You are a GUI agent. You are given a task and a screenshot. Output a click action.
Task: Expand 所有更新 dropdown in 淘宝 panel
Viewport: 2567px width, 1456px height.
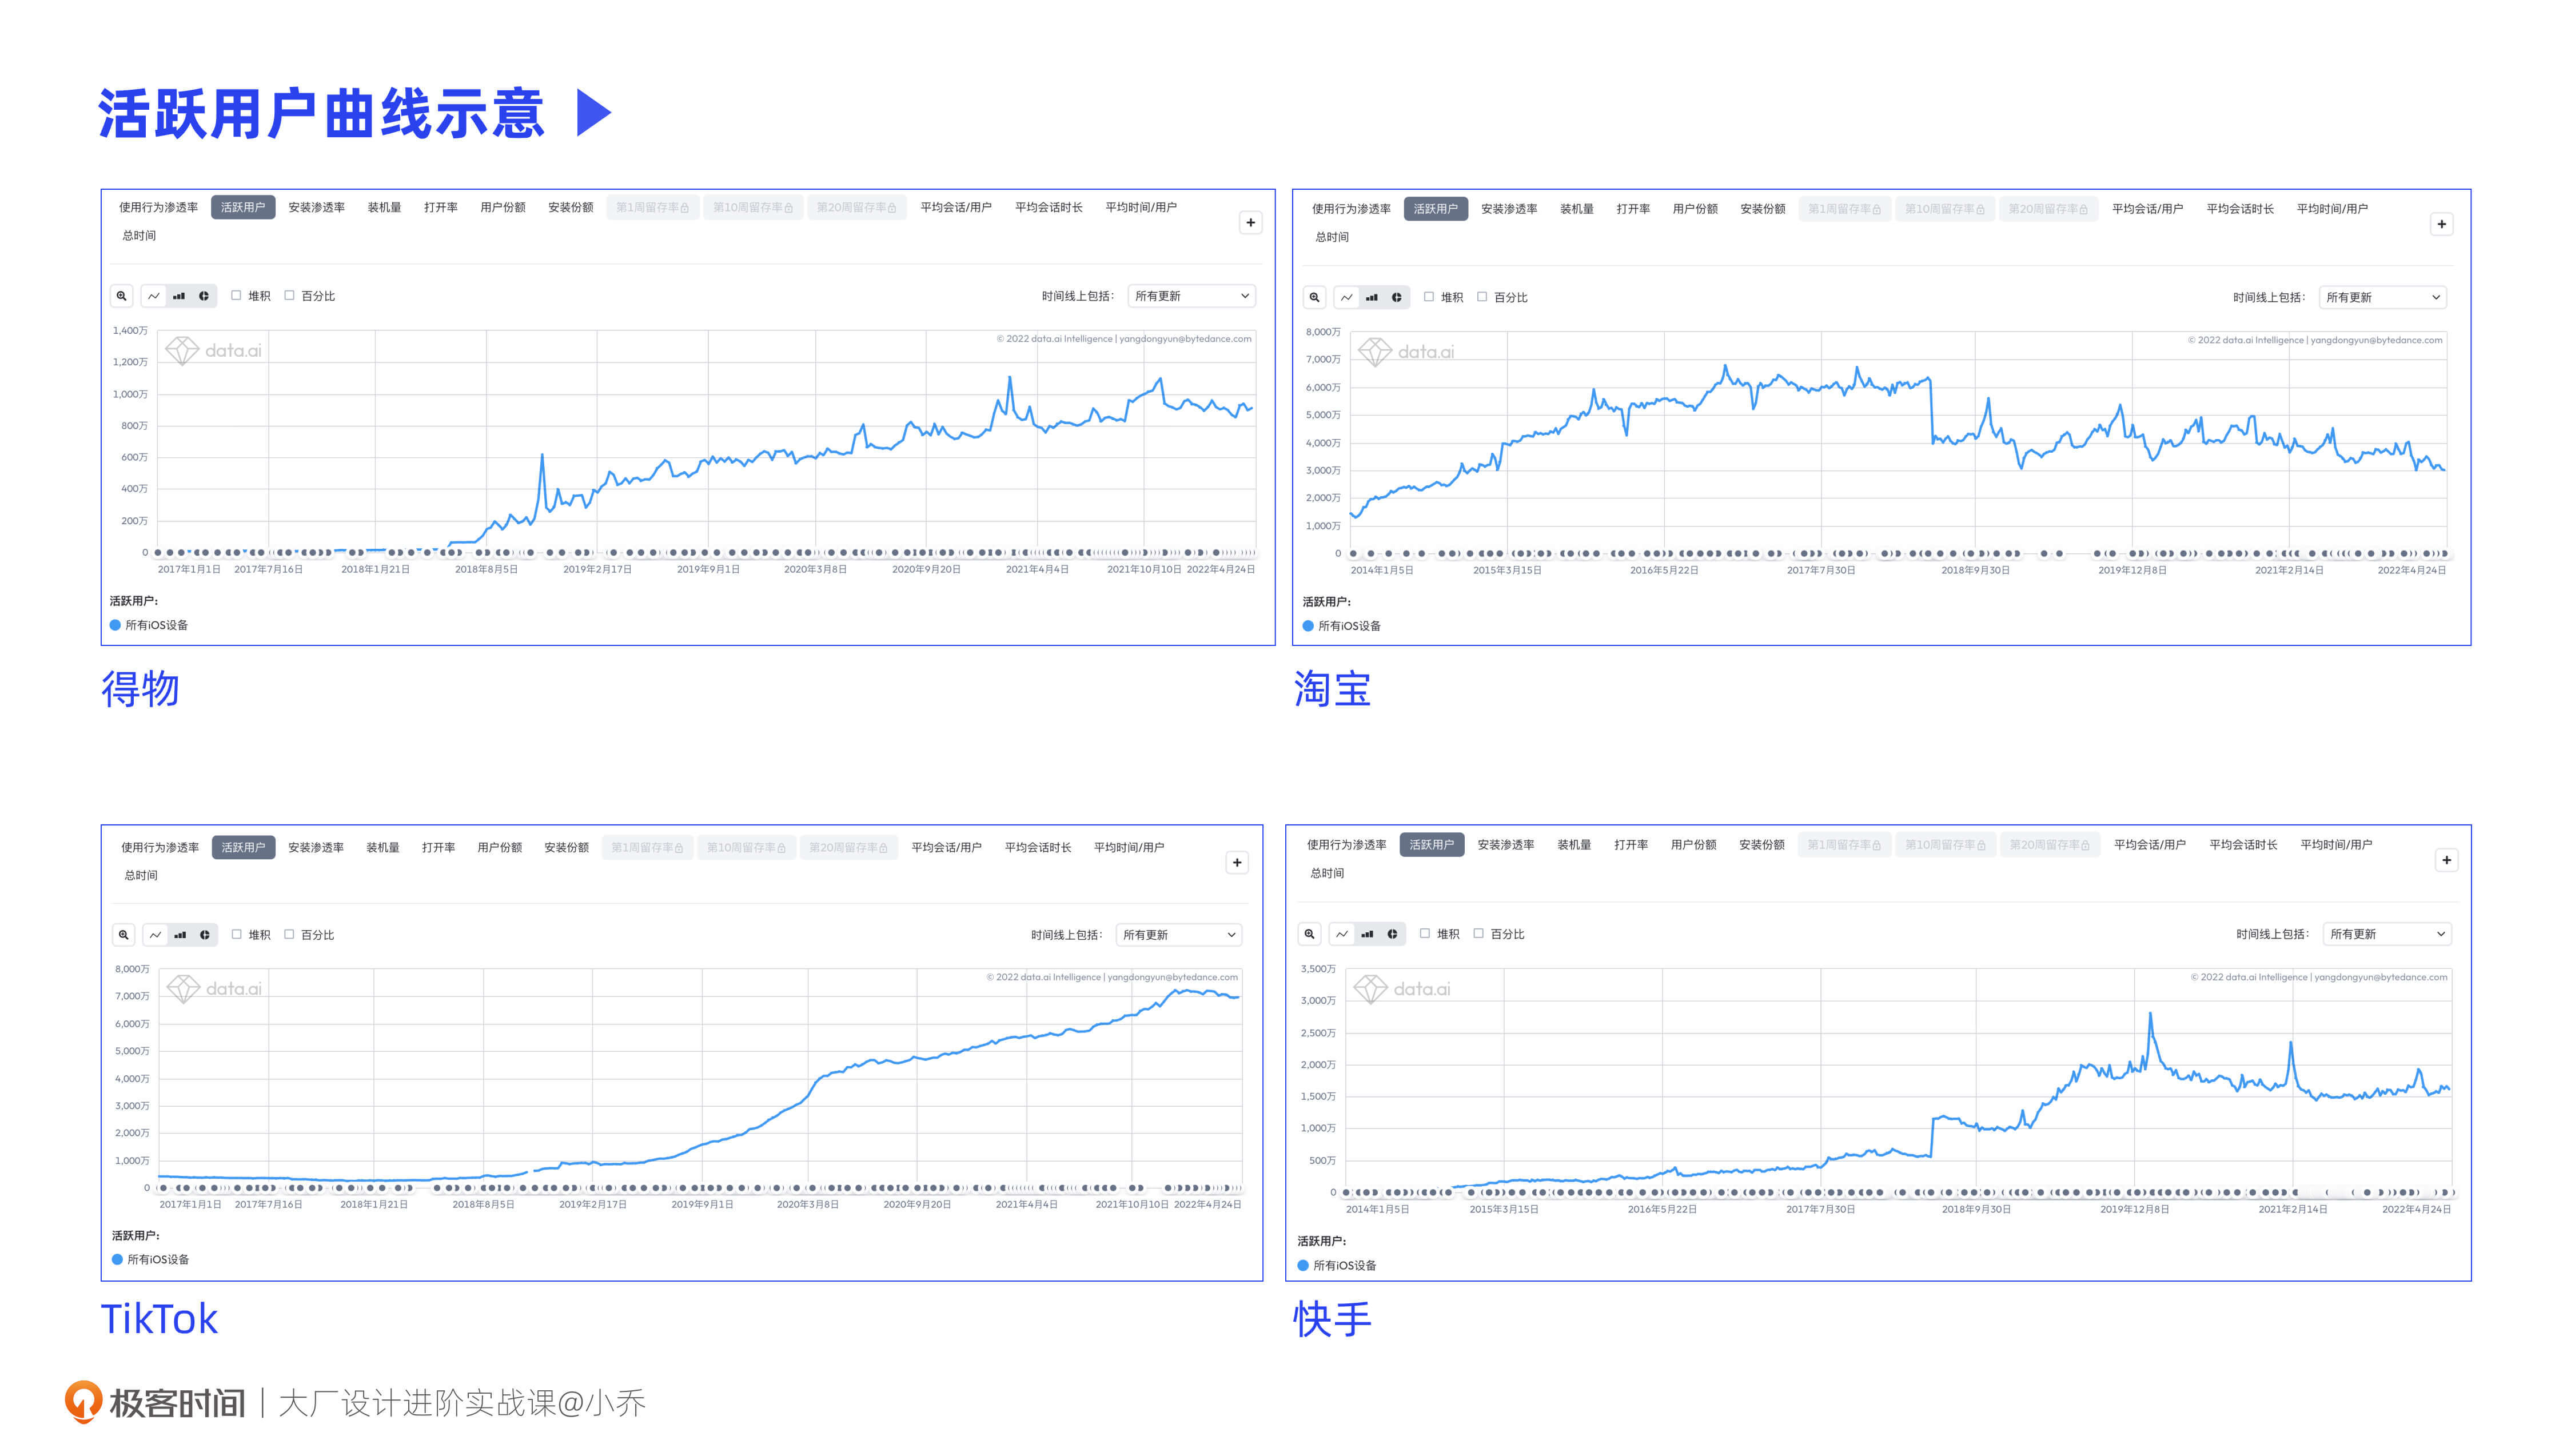click(2382, 297)
